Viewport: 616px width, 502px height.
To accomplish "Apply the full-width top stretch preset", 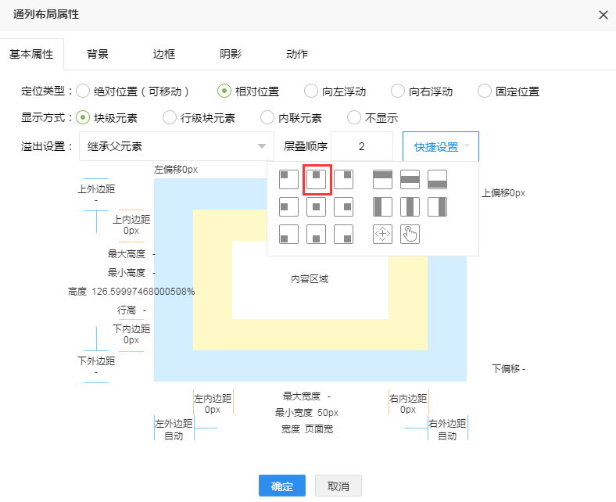I will 383,179.
